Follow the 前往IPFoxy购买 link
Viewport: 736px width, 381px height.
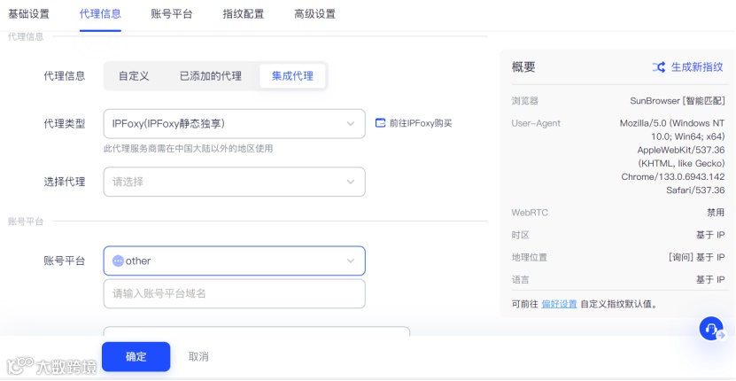coord(421,123)
